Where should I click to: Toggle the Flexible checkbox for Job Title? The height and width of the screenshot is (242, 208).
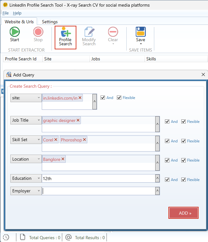[x=183, y=121]
